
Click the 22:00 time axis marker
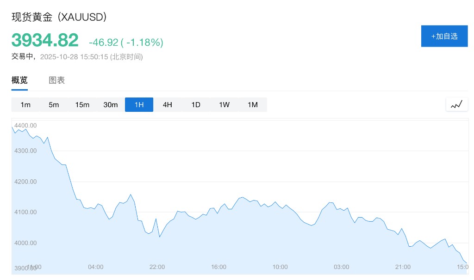(157, 267)
